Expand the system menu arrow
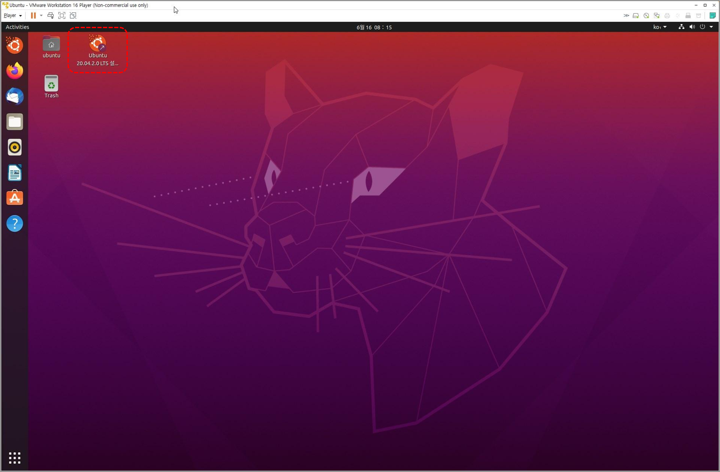Image resolution: width=720 pixels, height=472 pixels. point(711,27)
